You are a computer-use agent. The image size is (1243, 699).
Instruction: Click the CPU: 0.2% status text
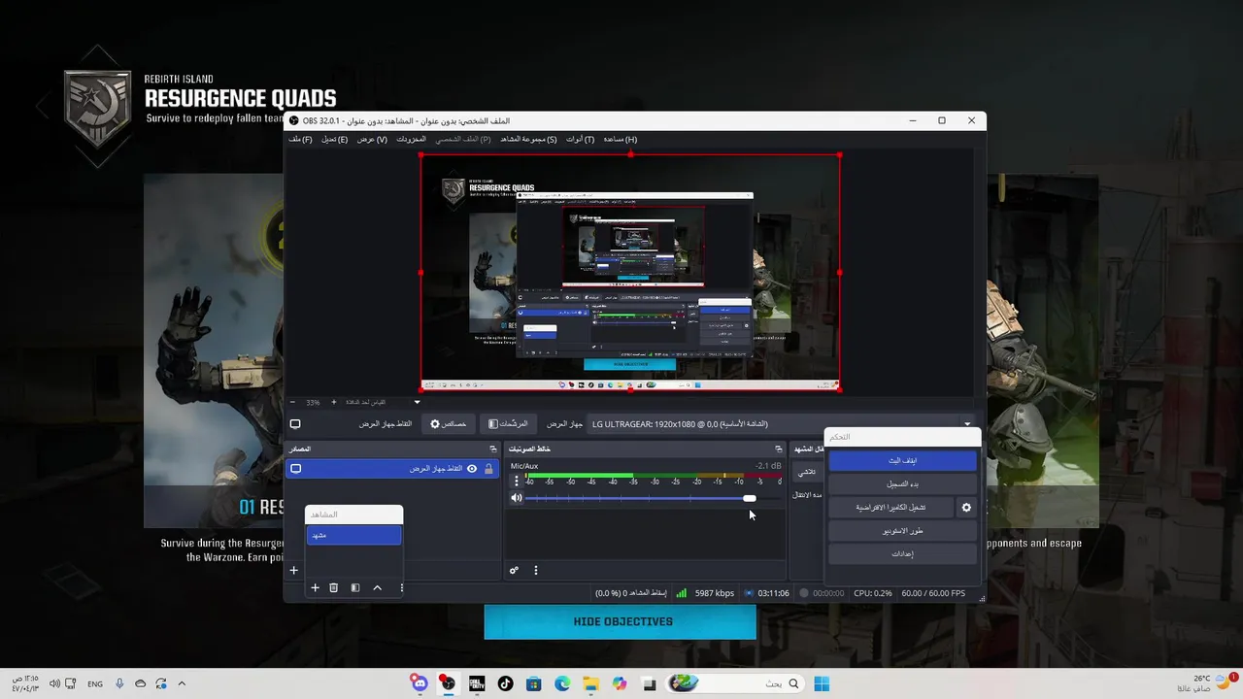tap(873, 593)
